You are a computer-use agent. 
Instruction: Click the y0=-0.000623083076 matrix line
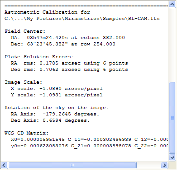pos(89,146)
